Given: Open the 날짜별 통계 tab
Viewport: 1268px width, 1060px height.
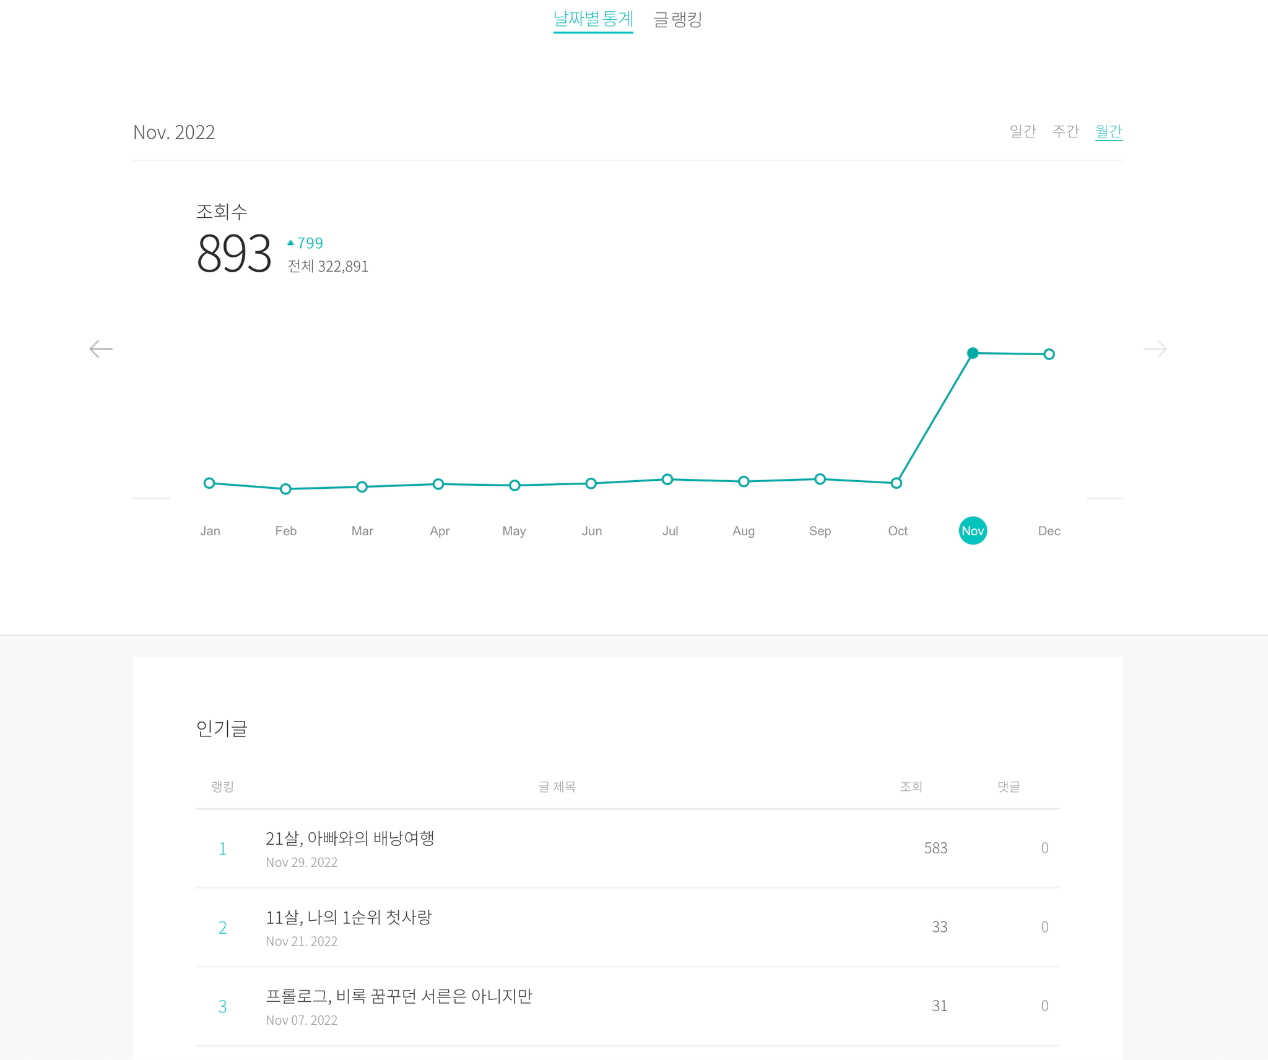Looking at the screenshot, I should [x=593, y=19].
